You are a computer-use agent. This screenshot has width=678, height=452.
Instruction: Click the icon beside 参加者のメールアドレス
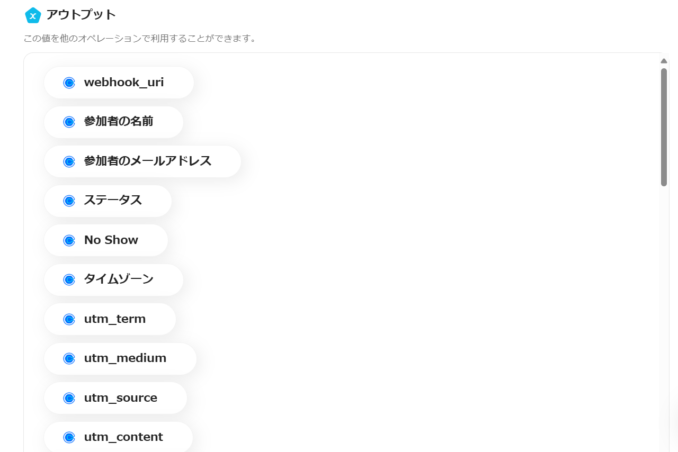coord(69,161)
